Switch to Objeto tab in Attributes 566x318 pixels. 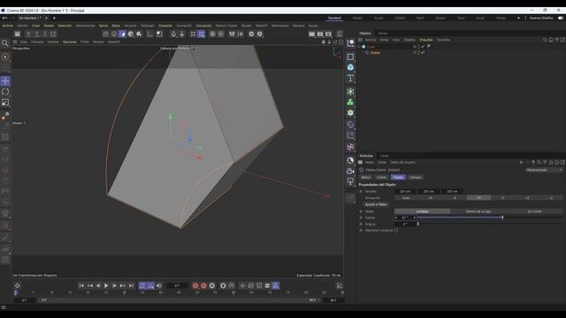[398, 178]
